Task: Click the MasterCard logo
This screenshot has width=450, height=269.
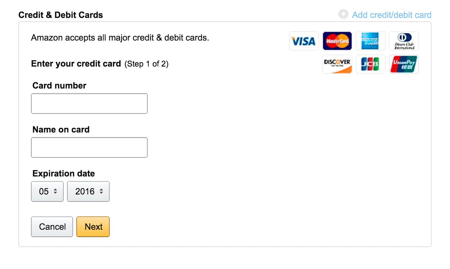Action: coord(337,41)
